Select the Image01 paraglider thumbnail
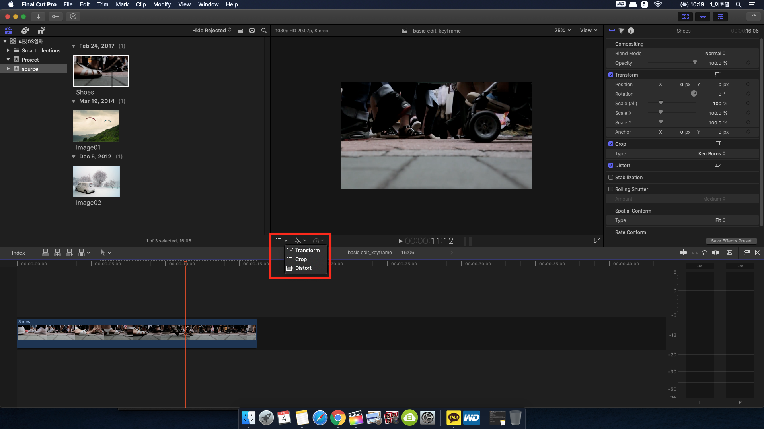The width and height of the screenshot is (764, 429). (96, 126)
